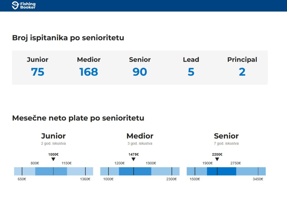Viewport: 287px width, 208px height.
Task: Click the "Mesečne neto plate po senioritetu" heading
Action: [78, 118]
